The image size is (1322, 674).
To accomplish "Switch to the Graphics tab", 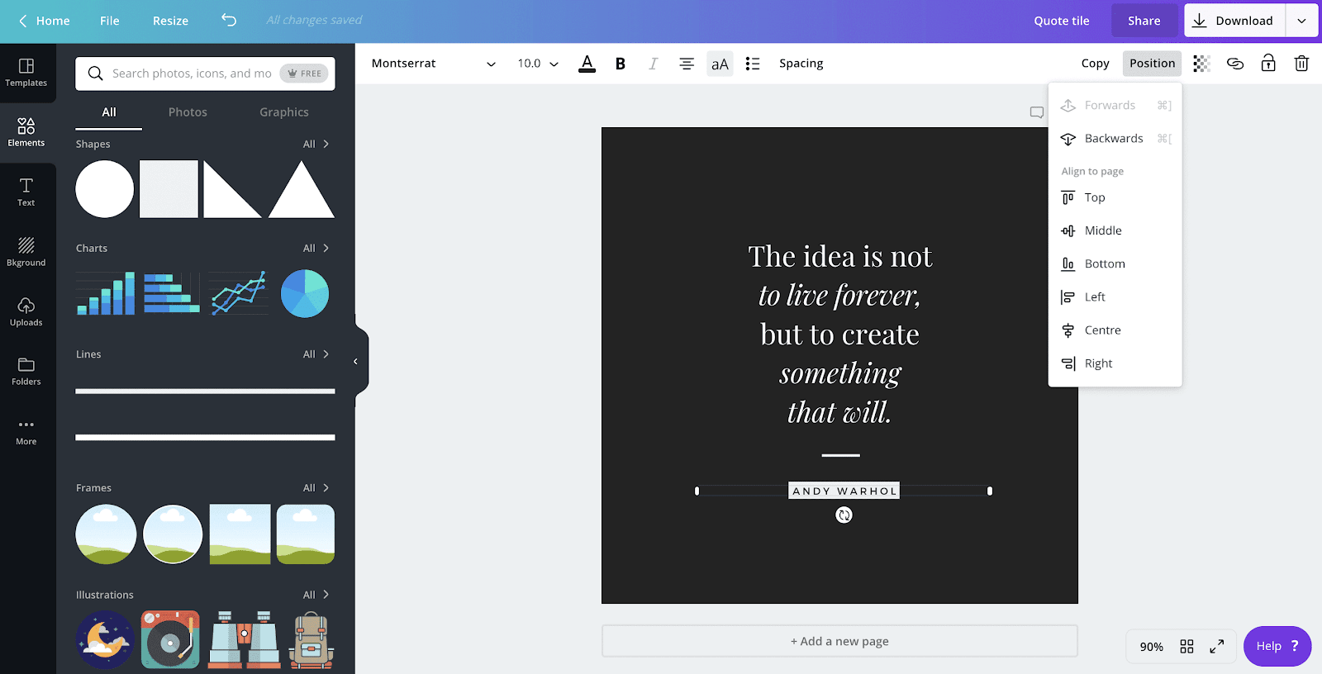I will (x=284, y=112).
